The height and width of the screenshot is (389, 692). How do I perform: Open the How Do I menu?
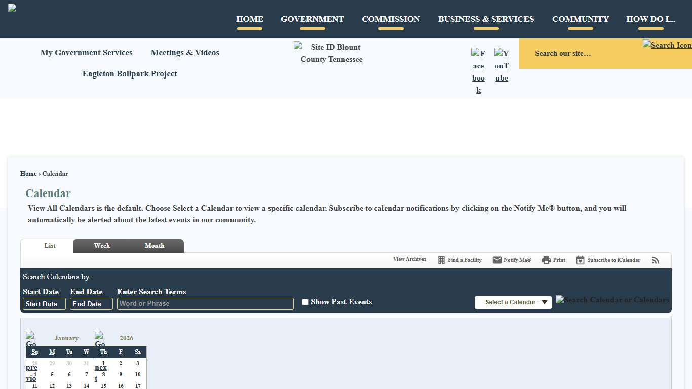point(650,19)
